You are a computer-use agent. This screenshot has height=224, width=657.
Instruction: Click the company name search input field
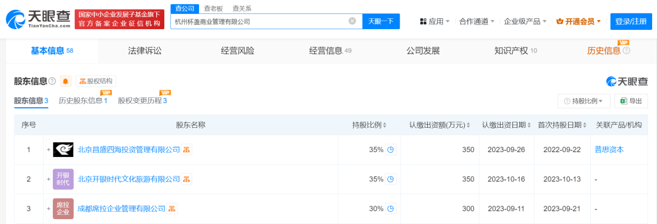[259, 21]
